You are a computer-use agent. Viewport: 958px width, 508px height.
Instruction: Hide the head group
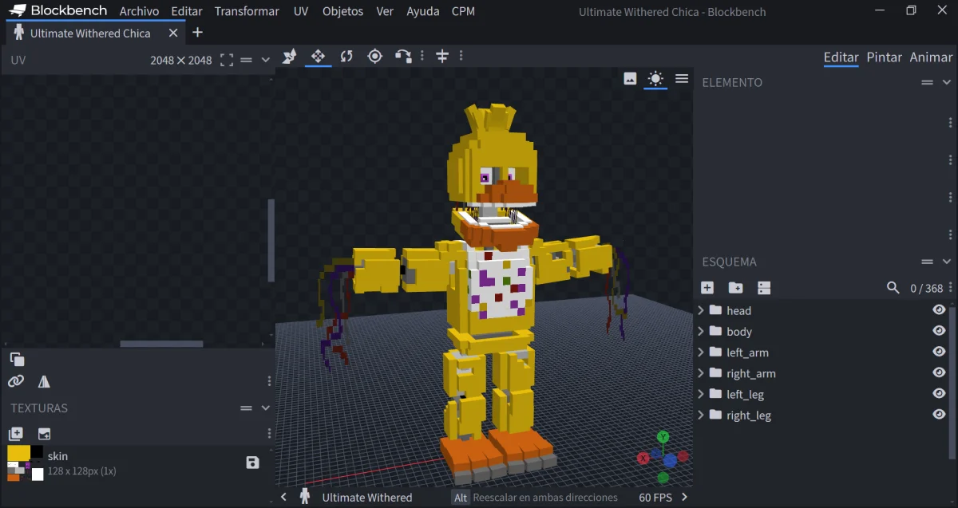(x=939, y=310)
